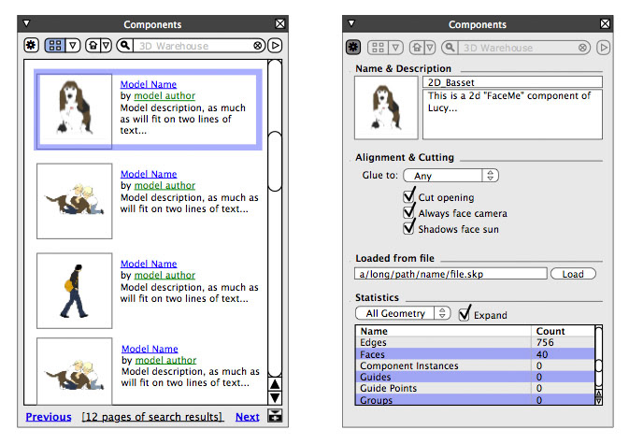
Task: Click the file path field a/long/path/name/file.skp
Action: click(450, 274)
